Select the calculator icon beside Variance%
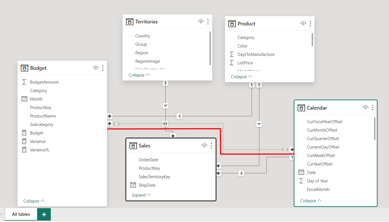This screenshot has width=389, height=222. pyautogui.click(x=25, y=150)
